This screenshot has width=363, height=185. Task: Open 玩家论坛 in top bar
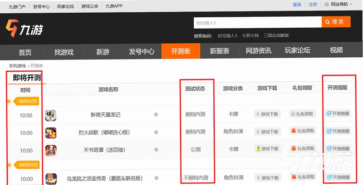65,6
